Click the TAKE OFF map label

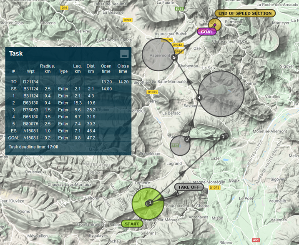[189, 187]
